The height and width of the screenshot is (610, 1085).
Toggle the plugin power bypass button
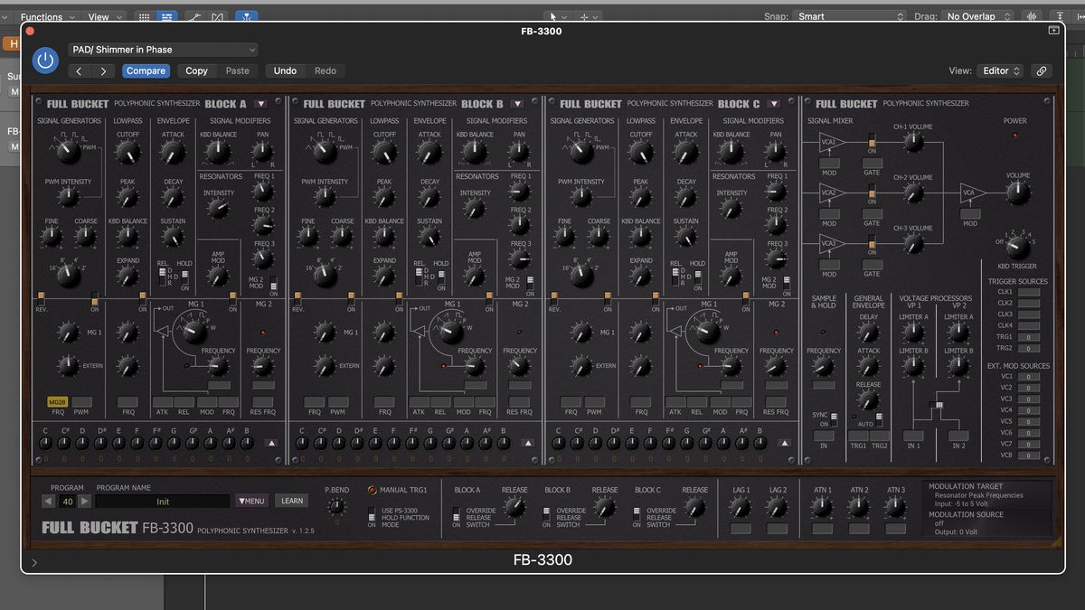click(45, 61)
